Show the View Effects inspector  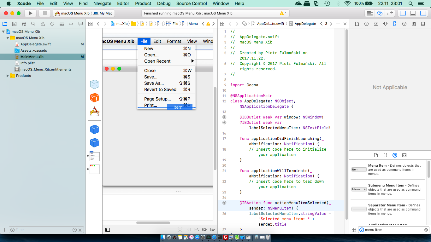pyautogui.click(x=423, y=24)
